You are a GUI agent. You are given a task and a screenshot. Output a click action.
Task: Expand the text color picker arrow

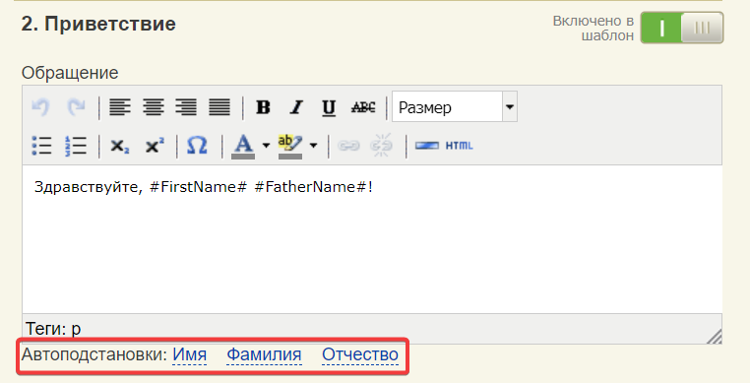pos(266,146)
